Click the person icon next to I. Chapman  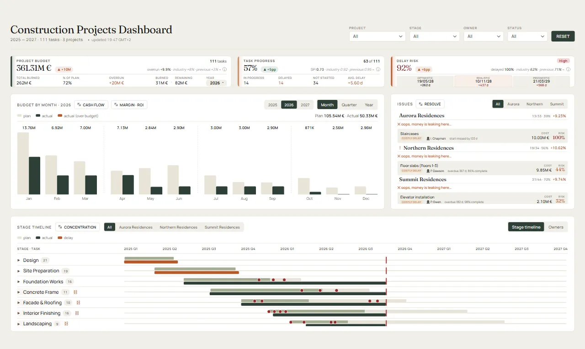428,138
